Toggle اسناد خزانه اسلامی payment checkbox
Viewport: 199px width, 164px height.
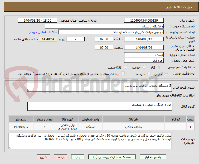(x=123, y=73)
